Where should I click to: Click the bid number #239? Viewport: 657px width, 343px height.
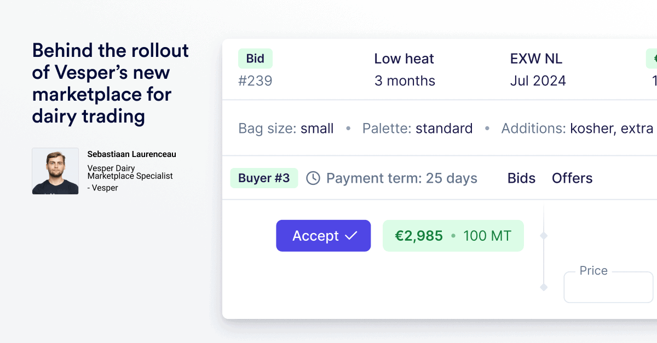coord(255,81)
